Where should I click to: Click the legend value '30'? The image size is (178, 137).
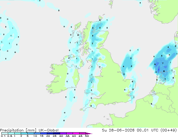[61, 136]
